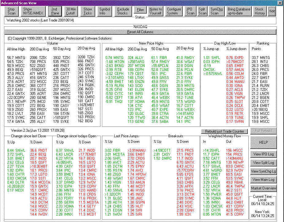The width and height of the screenshot is (284, 222).
Task: Click Rebuild just Trade Counter
Action: pyautogui.click(x=224, y=131)
